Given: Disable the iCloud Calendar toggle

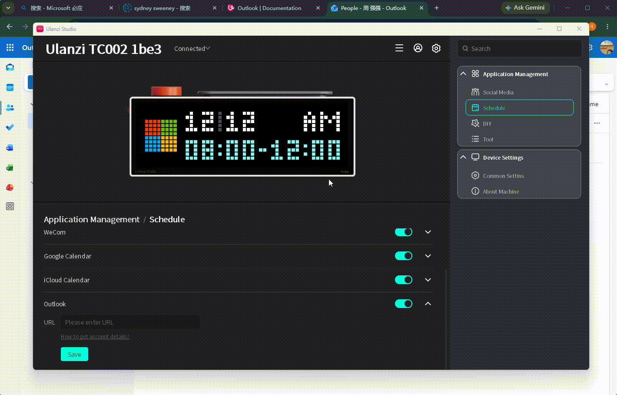Looking at the screenshot, I should [404, 280].
